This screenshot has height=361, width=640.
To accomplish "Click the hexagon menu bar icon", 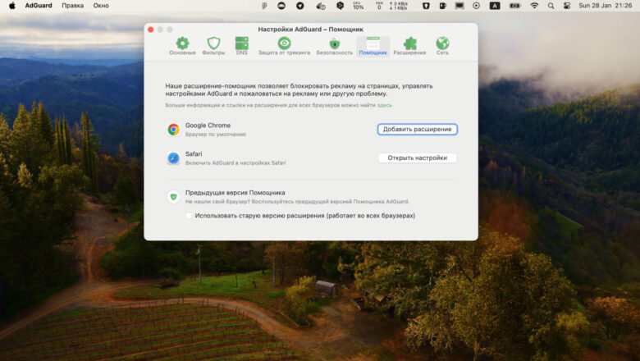I will (340, 6).
